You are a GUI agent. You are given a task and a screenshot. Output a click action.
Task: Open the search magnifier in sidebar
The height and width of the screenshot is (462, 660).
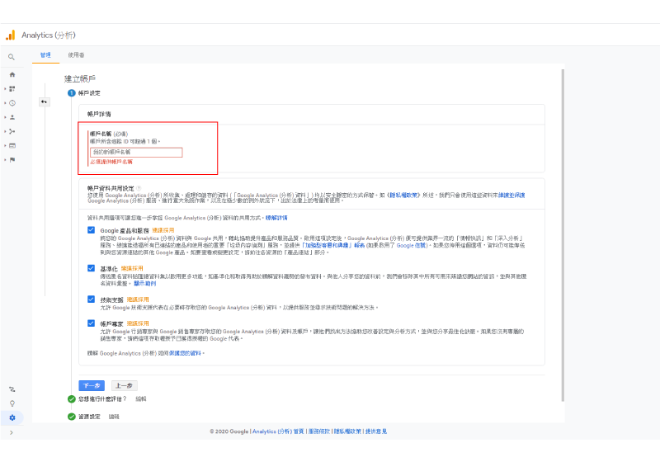pos(12,57)
